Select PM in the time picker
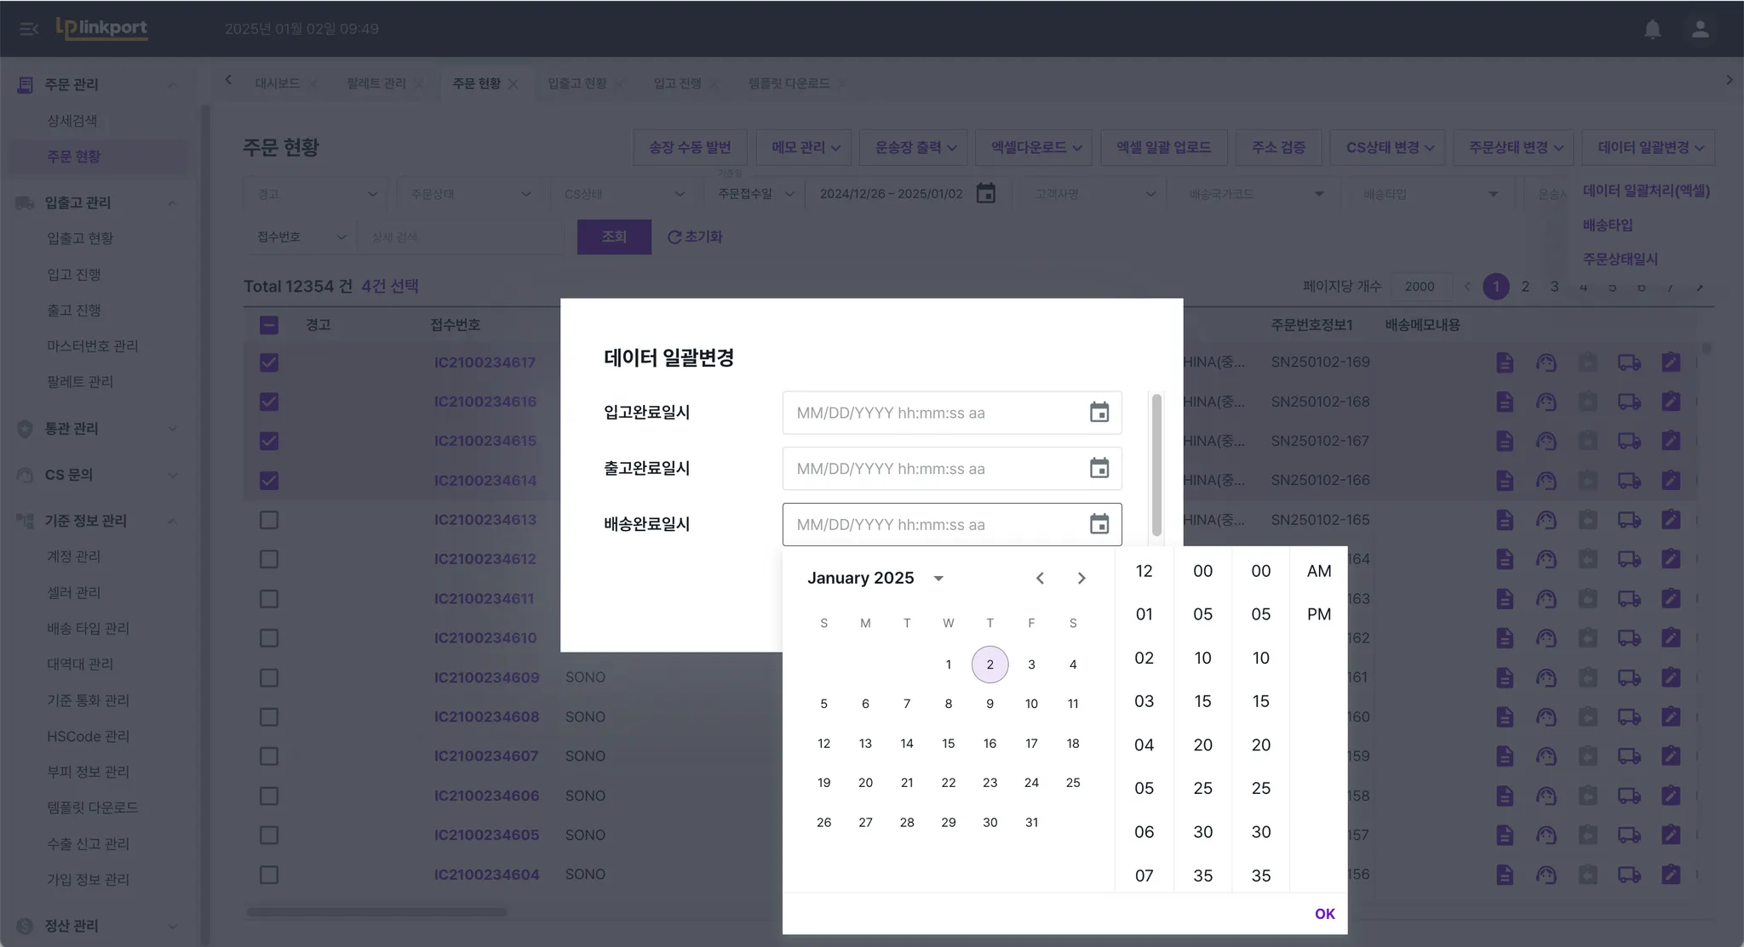 [x=1318, y=614]
